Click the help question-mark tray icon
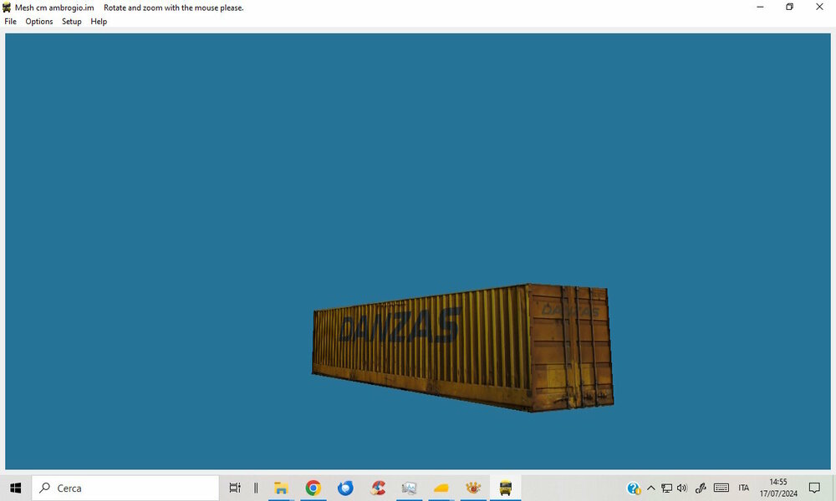 point(634,488)
